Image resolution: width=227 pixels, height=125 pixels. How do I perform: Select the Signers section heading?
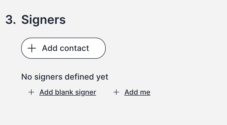point(43,20)
